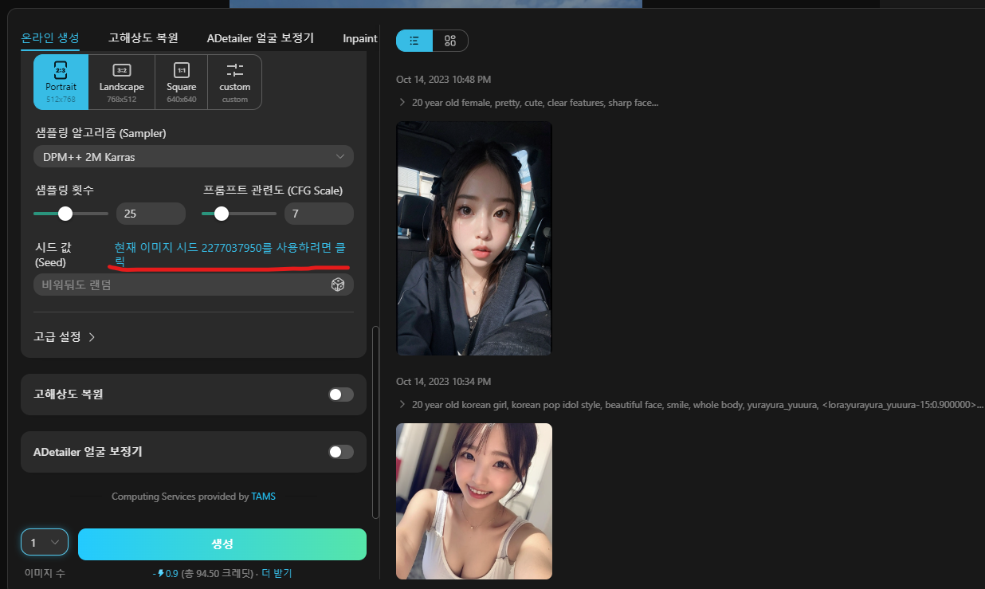Image resolution: width=985 pixels, height=589 pixels.
Task: Click the CFG Scale slider handle
Action: tap(221, 213)
